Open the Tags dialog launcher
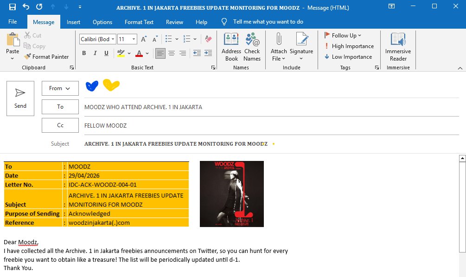 point(377,68)
